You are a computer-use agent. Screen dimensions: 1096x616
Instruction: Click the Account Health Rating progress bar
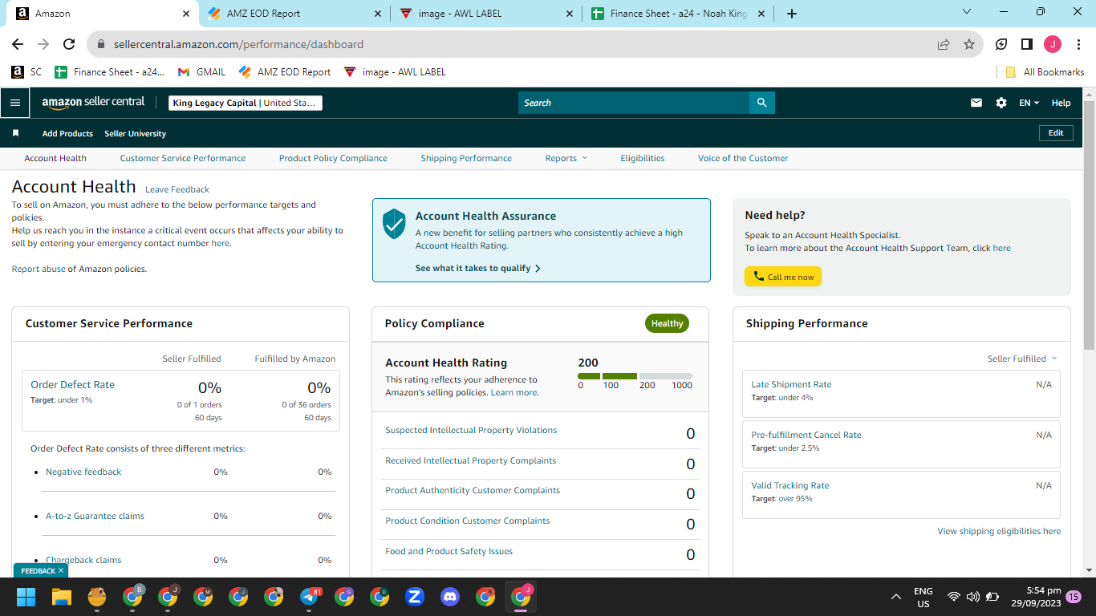click(x=635, y=375)
